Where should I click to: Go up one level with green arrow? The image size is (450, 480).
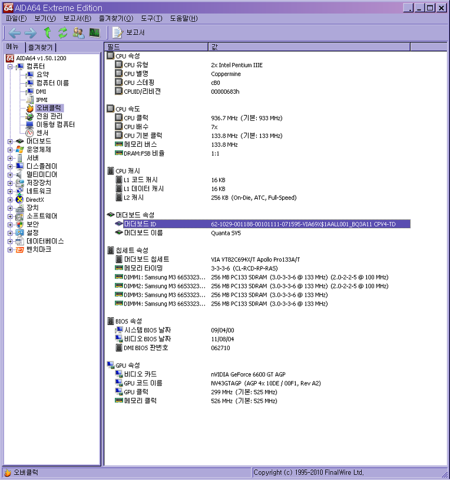tap(47, 32)
